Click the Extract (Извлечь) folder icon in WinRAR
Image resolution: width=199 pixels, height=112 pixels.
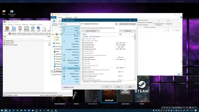tap(14, 28)
